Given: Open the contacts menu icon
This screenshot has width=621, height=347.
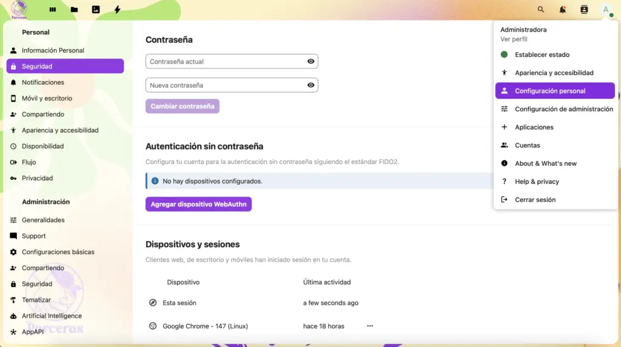Looking at the screenshot, I should [584, 10].
